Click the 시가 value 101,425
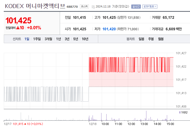Screen dimensions: 190x129 79,29
